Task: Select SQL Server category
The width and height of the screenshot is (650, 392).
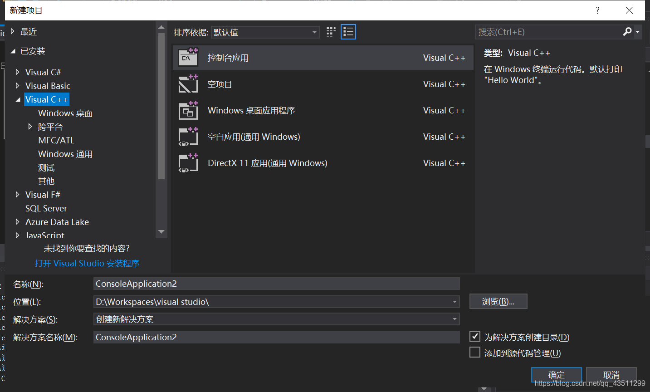Action: [x=46, y=208]
